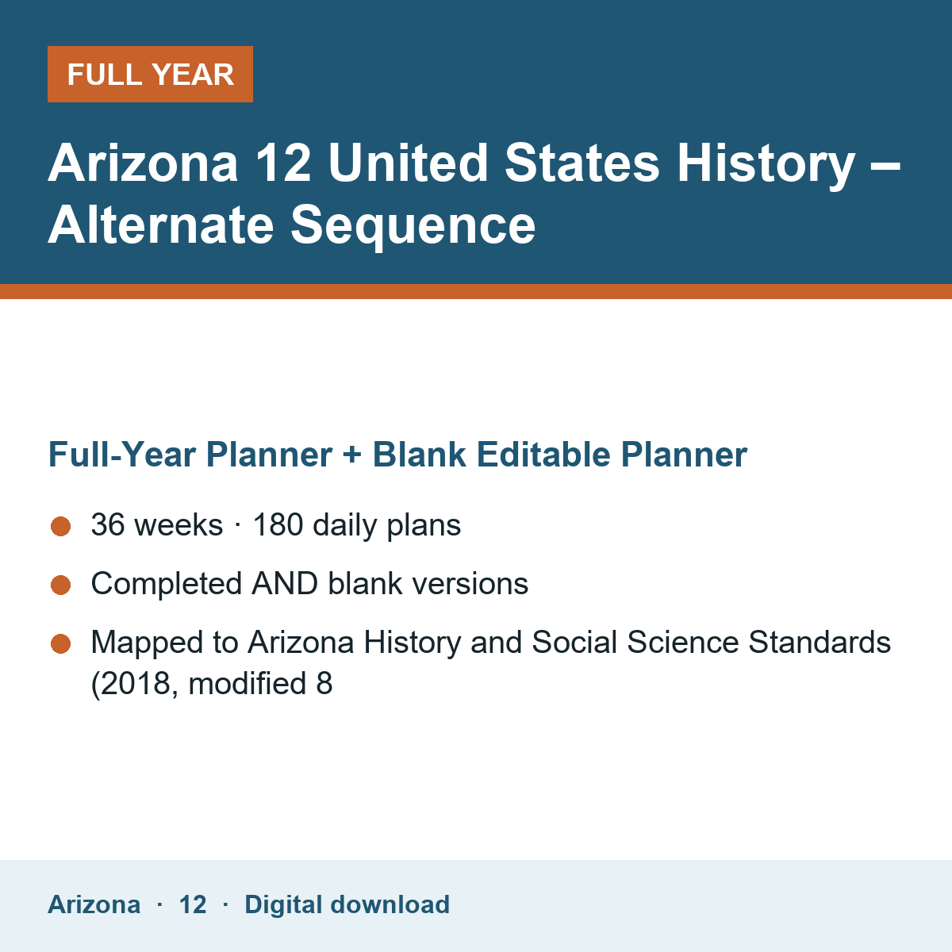Click Mapped to Arizona History standards text
This screenshot has width=952, height=952.
point(491,643)
